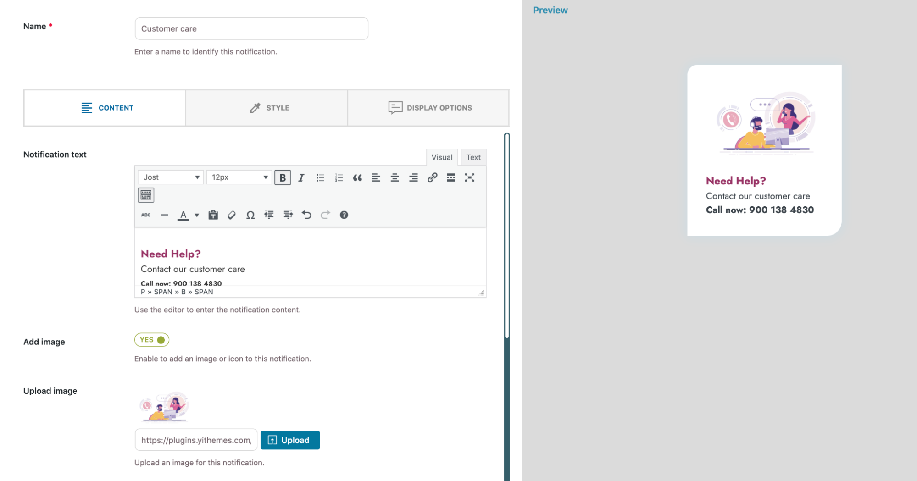Screen dimensions: 917x481
Task: Click the preview notification illustration
Action: [x=765, y=123]
